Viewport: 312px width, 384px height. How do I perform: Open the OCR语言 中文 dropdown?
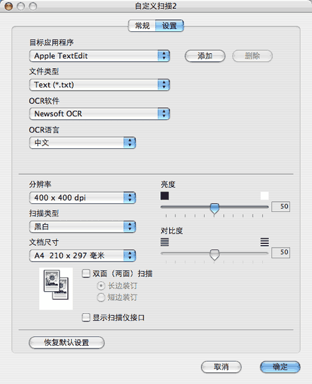click(82, 143)
